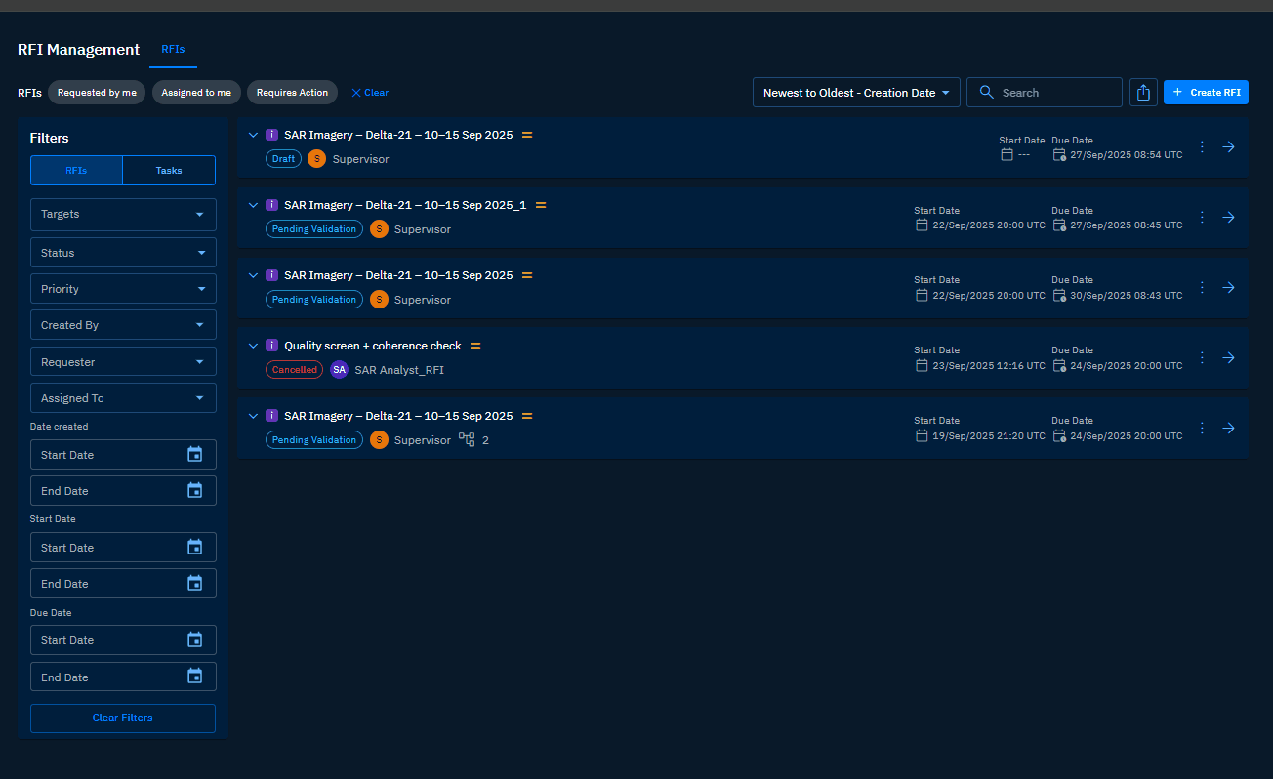Select the RFIs tab in the header
Viewport: 1273px width, 779px height.
point(173,49)
